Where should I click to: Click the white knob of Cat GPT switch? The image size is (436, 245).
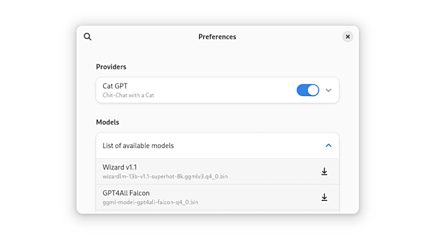pyautogui.click(x=313, y=90)
